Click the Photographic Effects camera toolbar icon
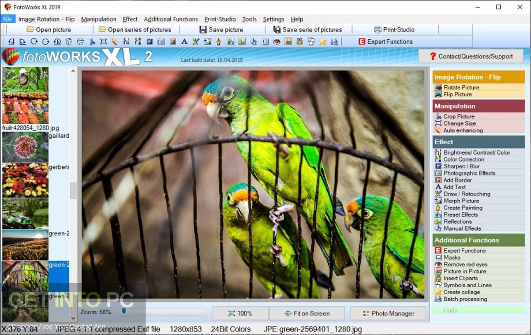Viewport: 531px width, 335px height. (161, 41)
